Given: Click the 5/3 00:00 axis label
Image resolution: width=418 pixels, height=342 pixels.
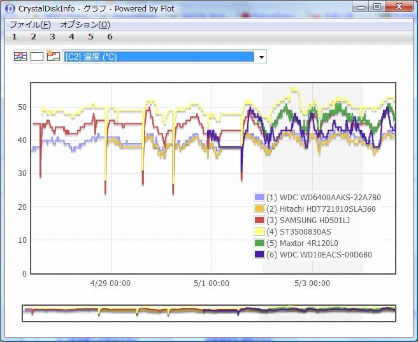Looking at the screenshot, I should 312,284.
